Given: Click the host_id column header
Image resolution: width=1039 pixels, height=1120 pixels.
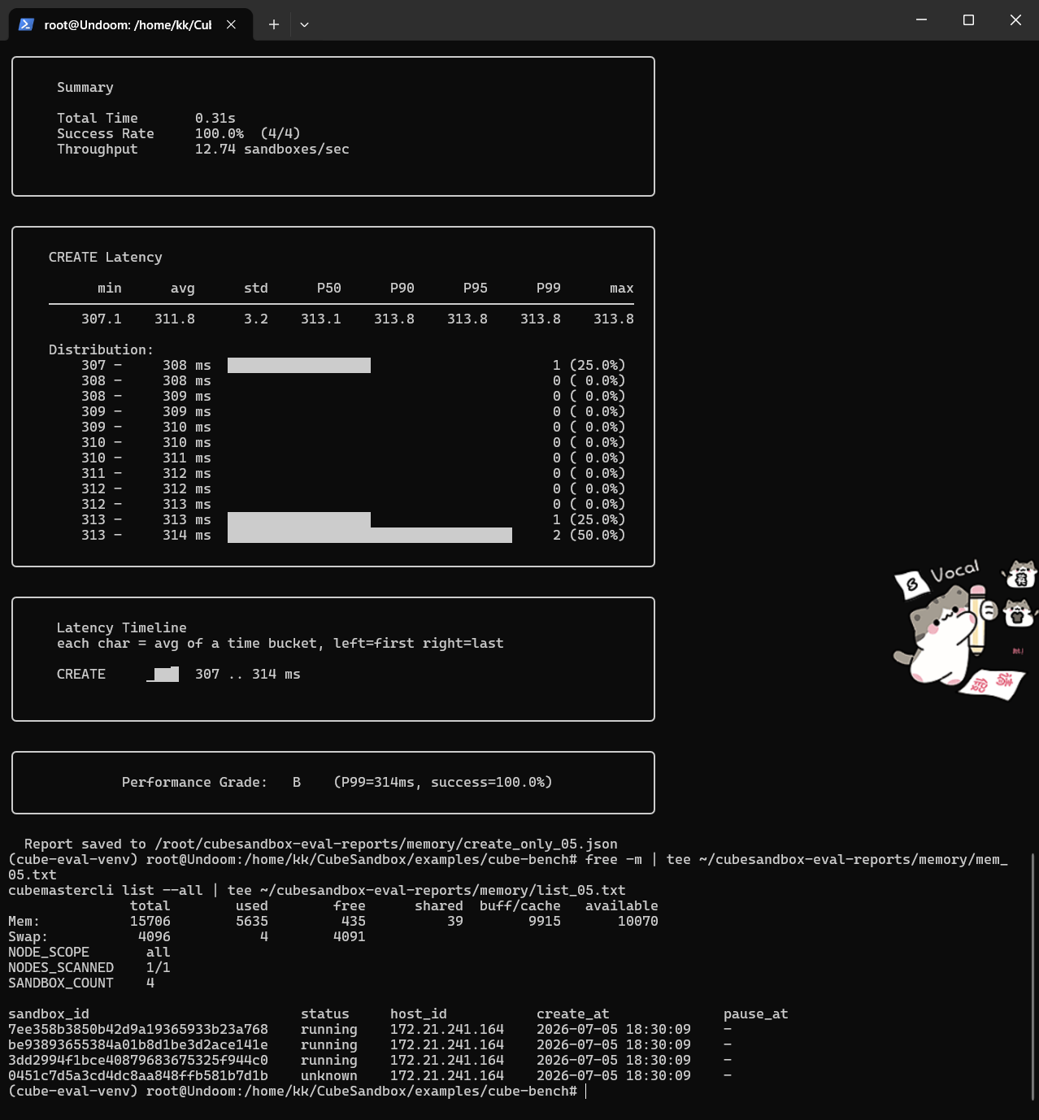Looking at the screenshot, I should pos(419,1014).
